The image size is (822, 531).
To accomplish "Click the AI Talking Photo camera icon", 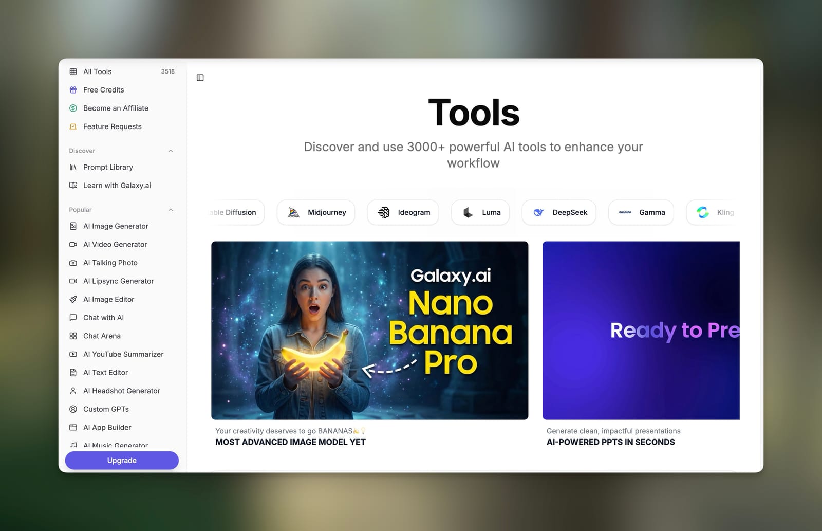I will (74, 263).
